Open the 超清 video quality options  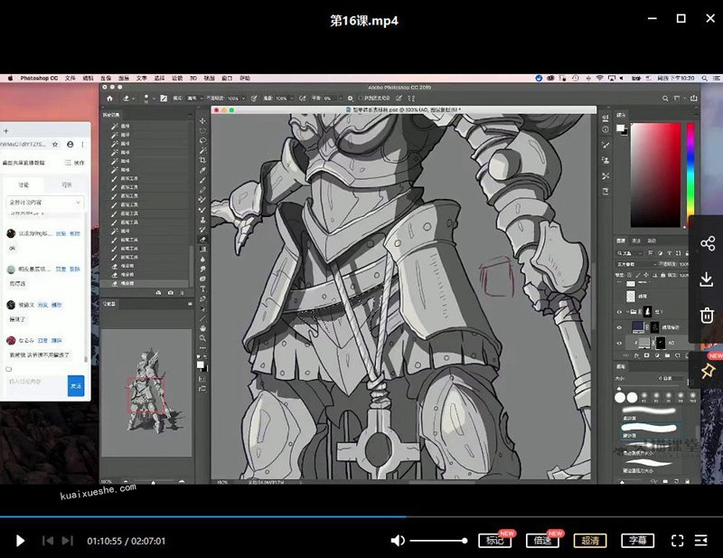(x=589, y=541)
